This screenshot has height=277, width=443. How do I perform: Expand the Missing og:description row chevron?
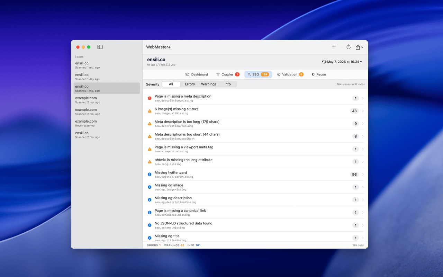coord(363,200)
